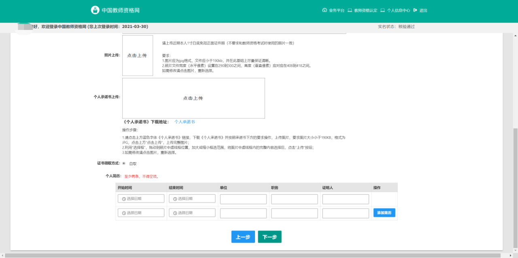
Task: Click clock icon in first row 开始时间
Action: tap(123, 199)
